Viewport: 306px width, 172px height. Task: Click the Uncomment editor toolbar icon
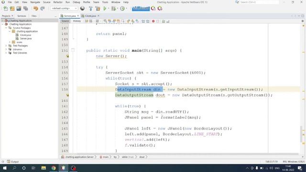click(168, 21)
